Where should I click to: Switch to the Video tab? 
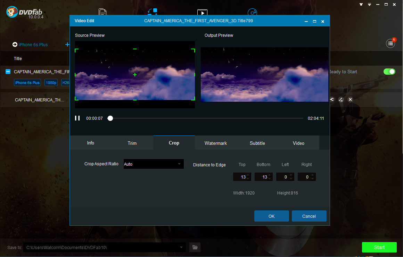click(x=299, y=143)
